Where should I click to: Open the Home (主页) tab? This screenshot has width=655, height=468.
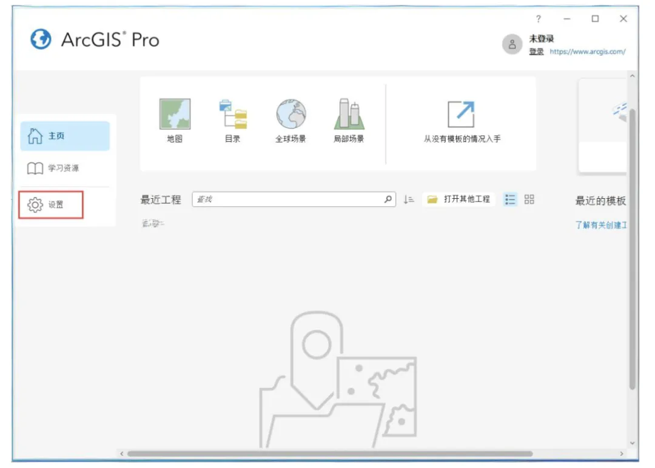65,136
